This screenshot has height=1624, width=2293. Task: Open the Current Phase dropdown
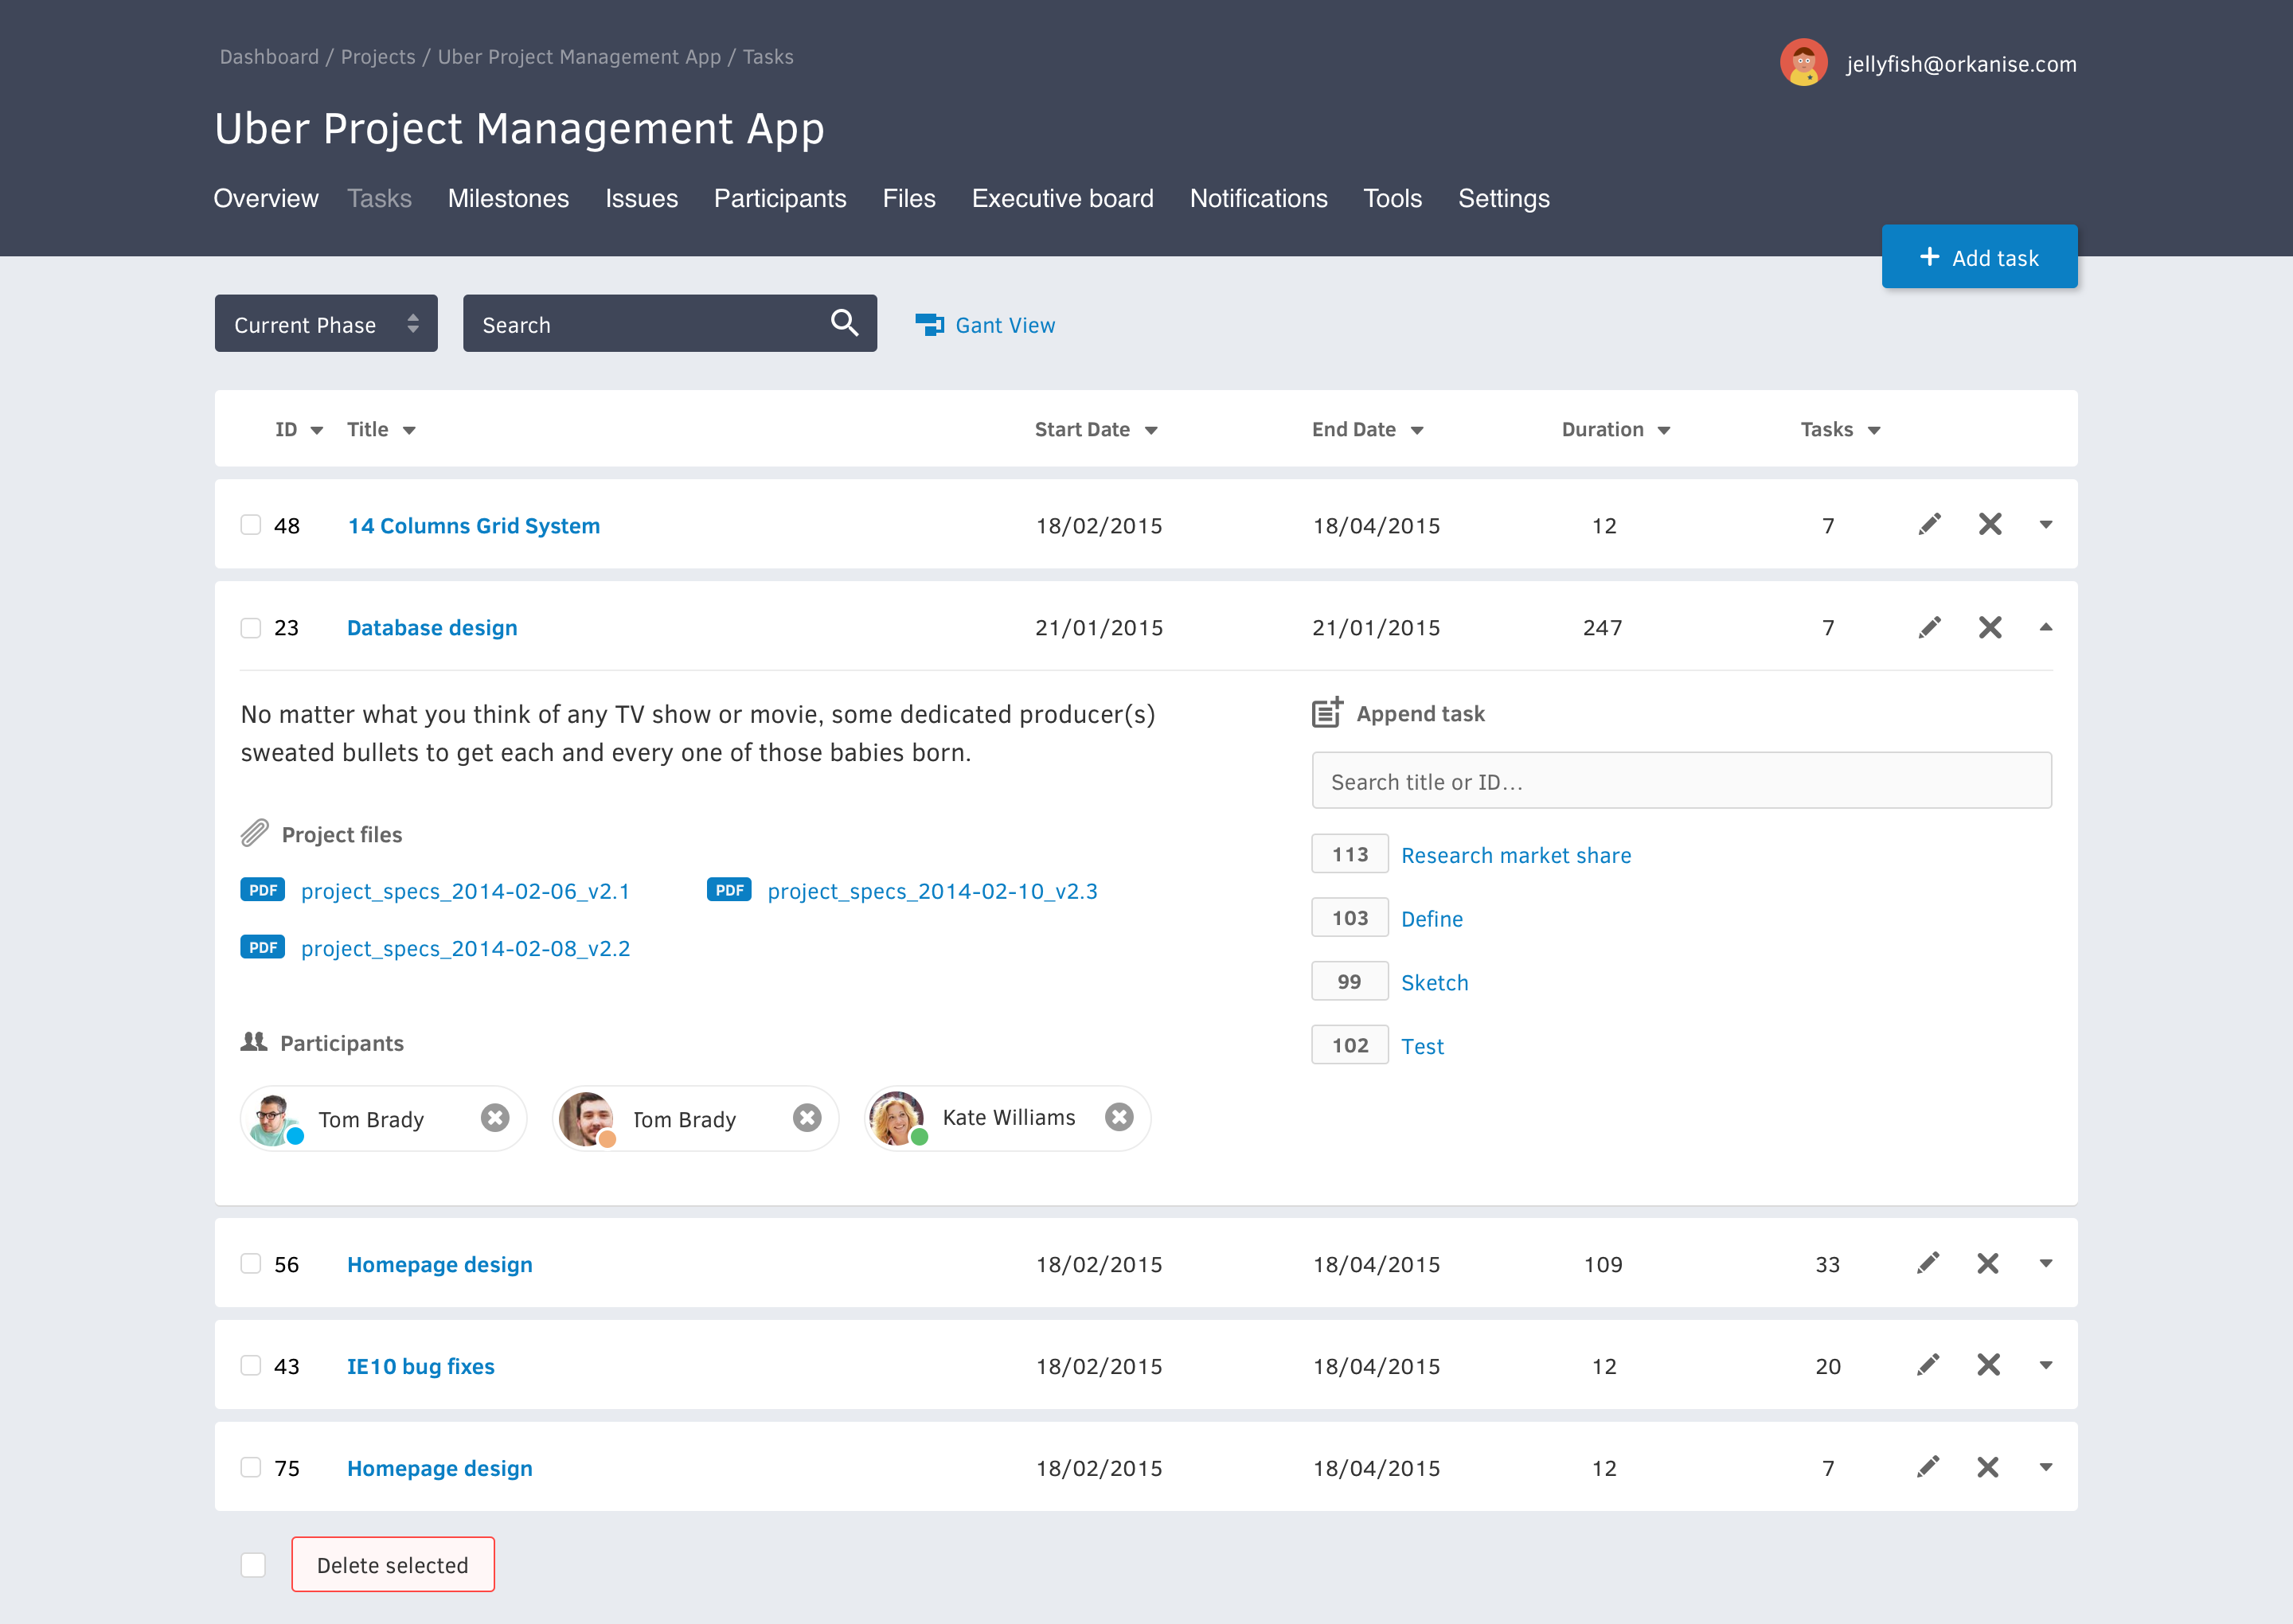tap(326, 323)
